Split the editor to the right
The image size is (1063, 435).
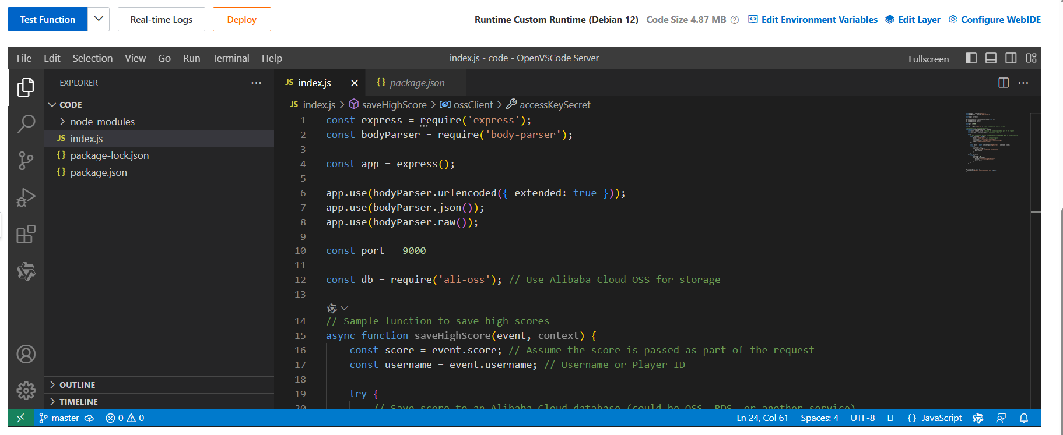(x=1004, y=83)
